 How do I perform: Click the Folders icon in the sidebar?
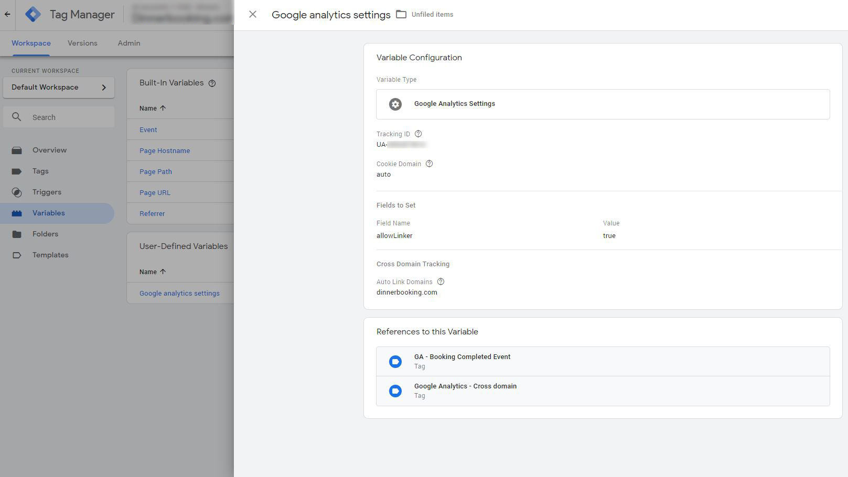click(x=17, y=234)
